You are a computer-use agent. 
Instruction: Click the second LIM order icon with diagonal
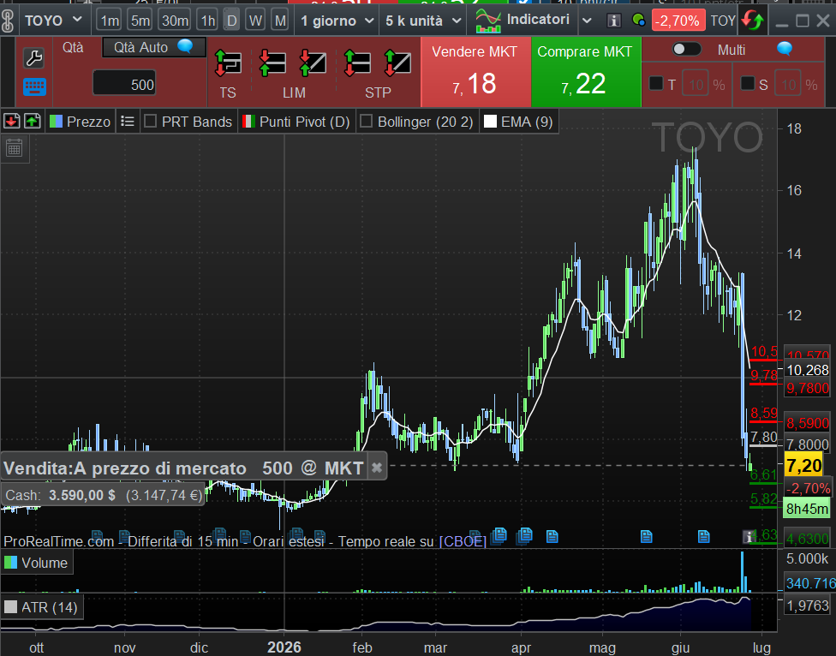[313, 63]
